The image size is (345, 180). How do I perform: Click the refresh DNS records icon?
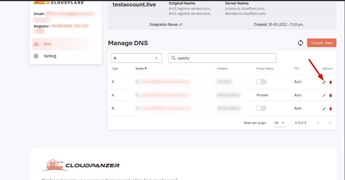coord(300,43)
